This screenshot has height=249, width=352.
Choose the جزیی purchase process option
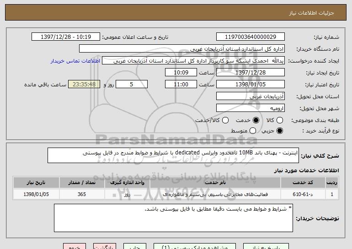point(280,131)
